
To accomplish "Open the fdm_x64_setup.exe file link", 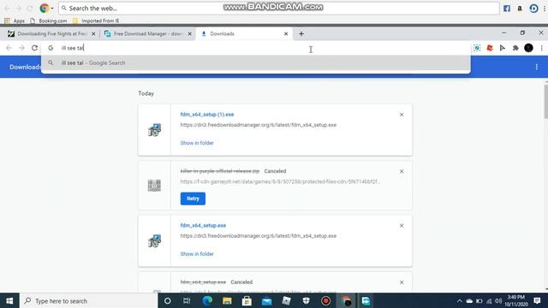I will [x=203, y=226].
